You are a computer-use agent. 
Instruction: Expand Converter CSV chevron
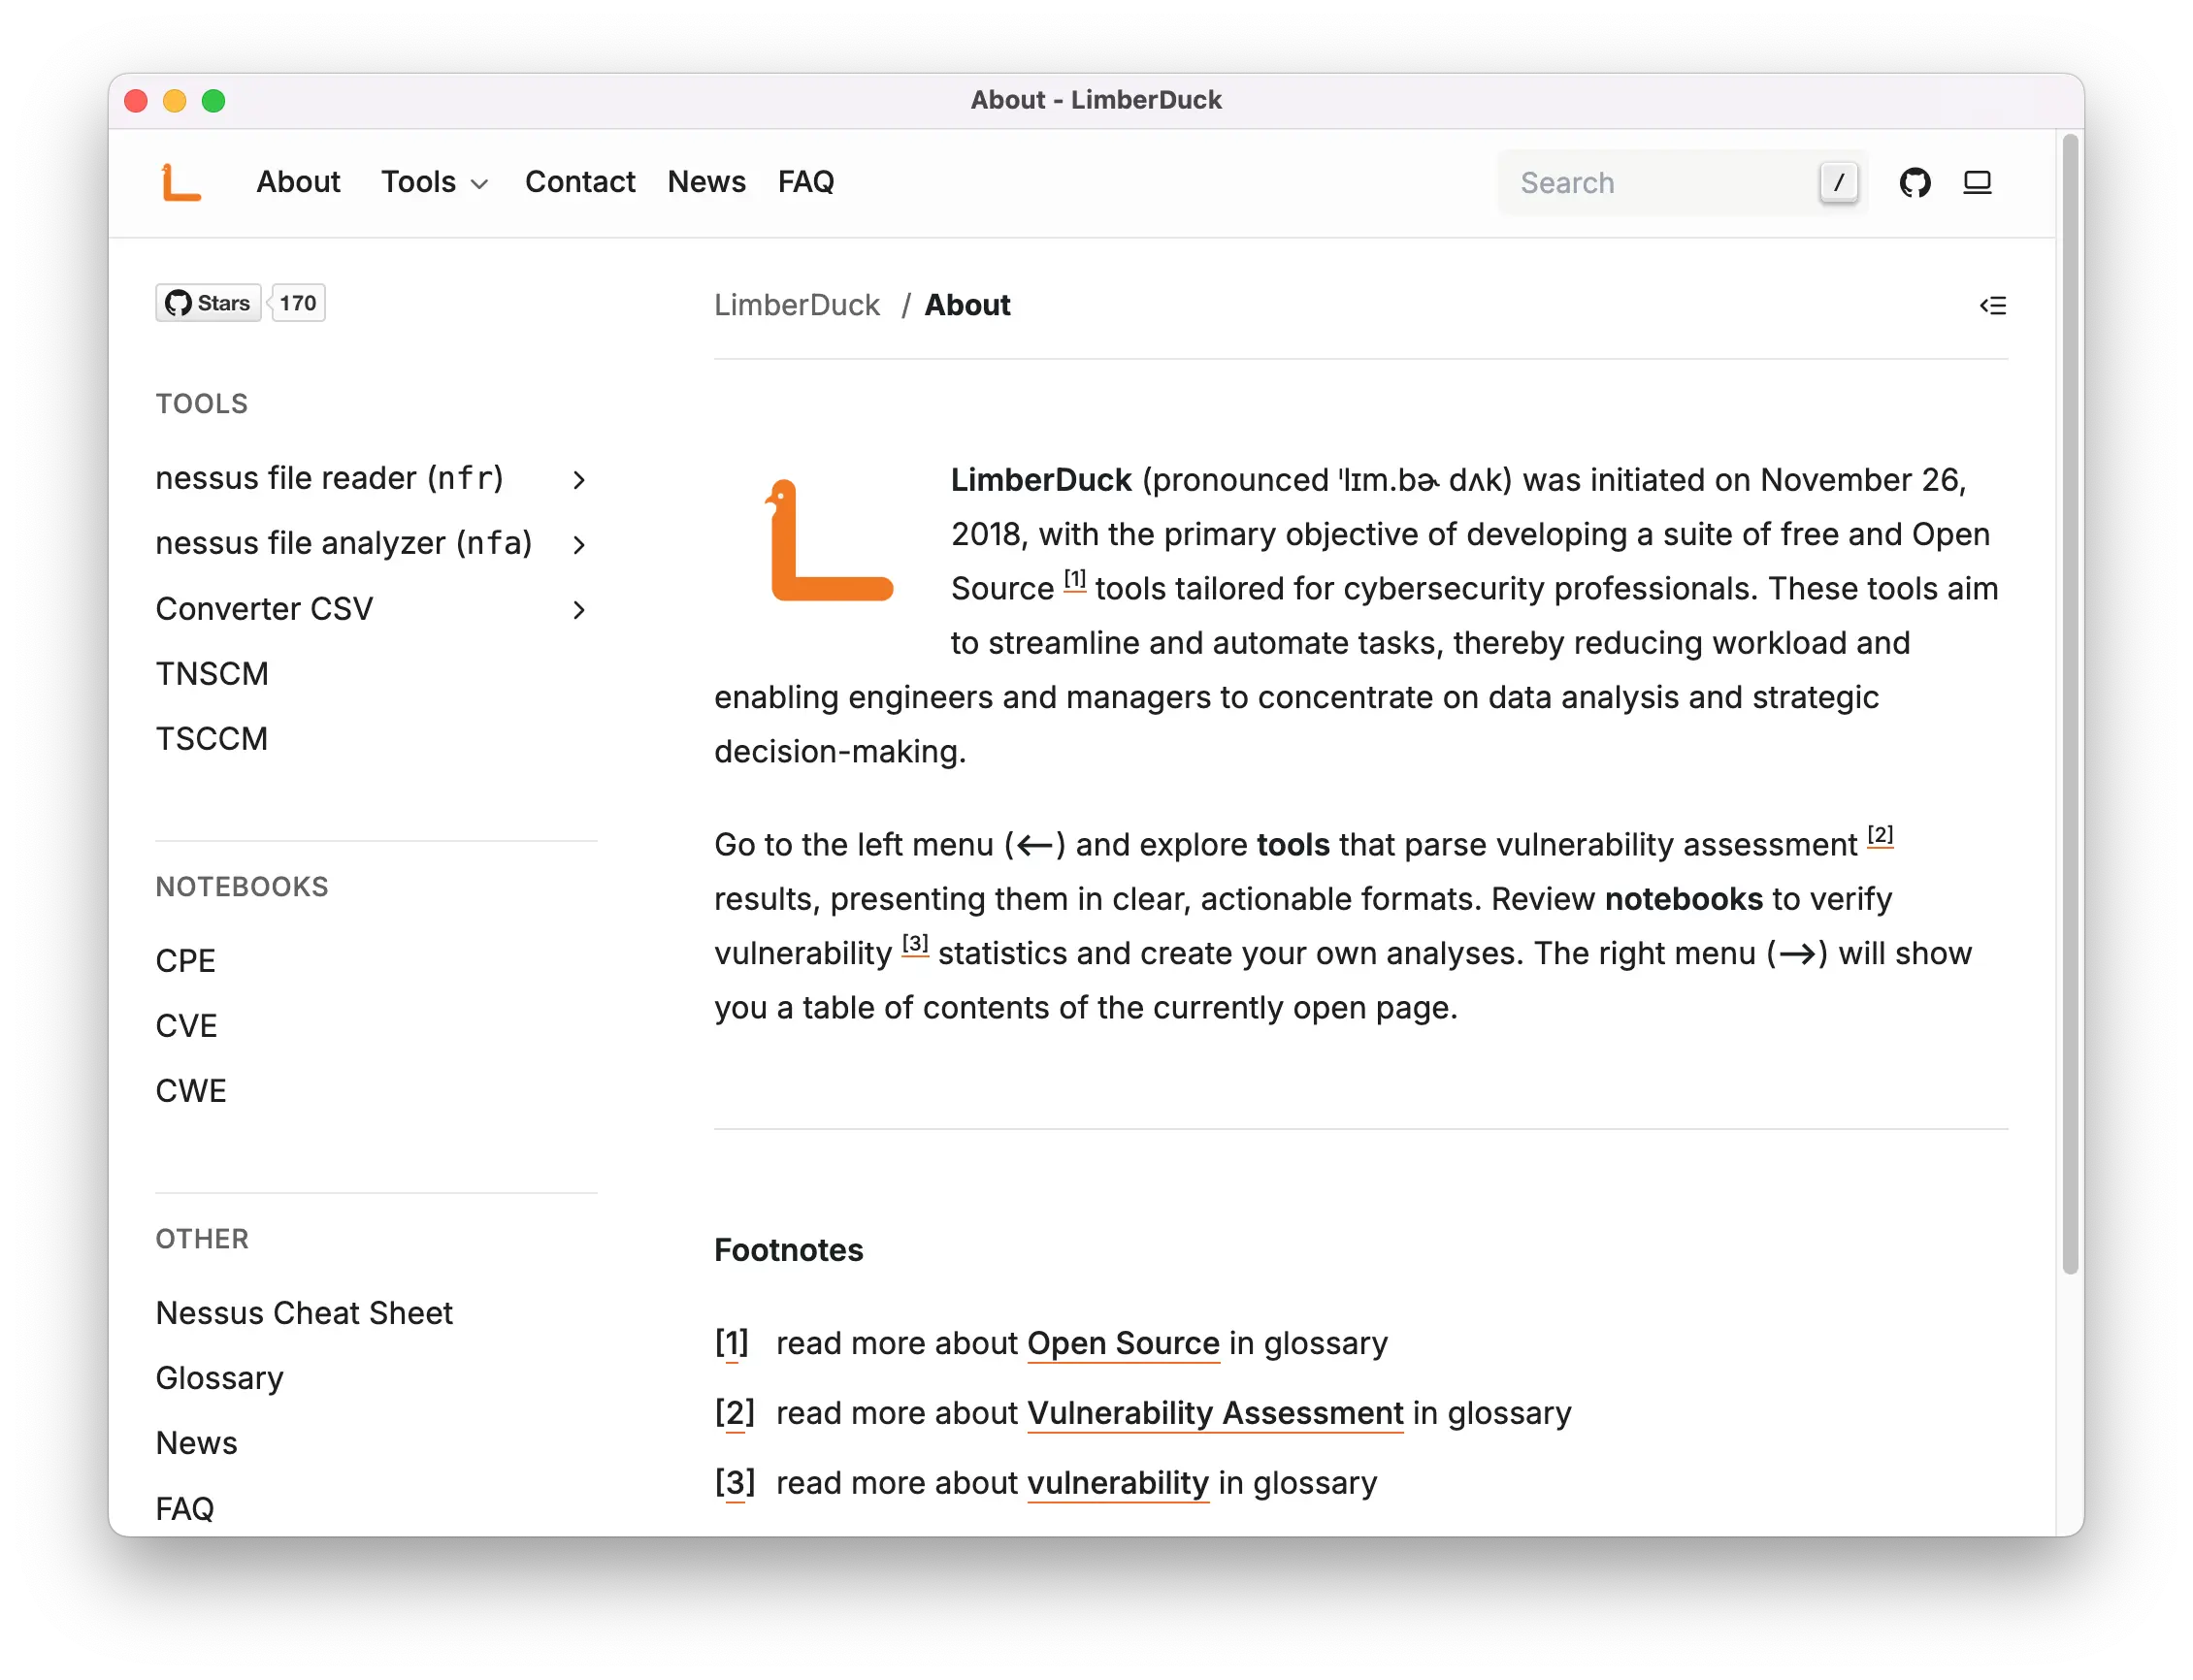point(578,610)
